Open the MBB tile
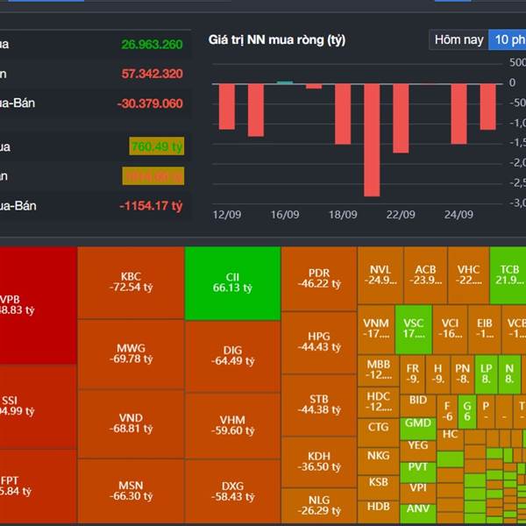 [379, 370]
